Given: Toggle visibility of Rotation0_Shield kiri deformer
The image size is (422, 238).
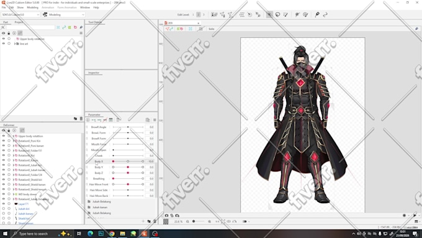Looking at the screenshot, I should click(4, 180).
